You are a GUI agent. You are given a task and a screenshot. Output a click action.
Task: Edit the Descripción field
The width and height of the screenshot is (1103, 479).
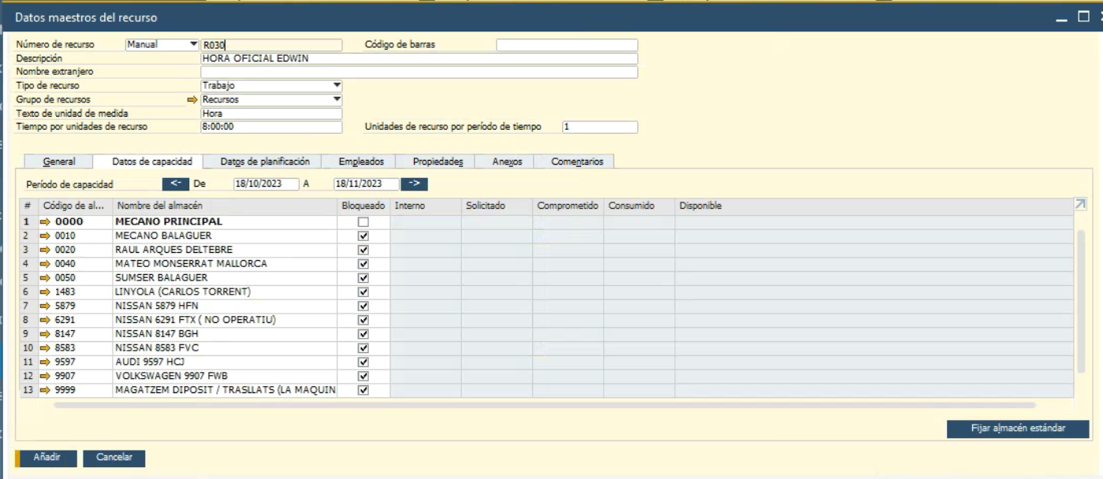419,58
